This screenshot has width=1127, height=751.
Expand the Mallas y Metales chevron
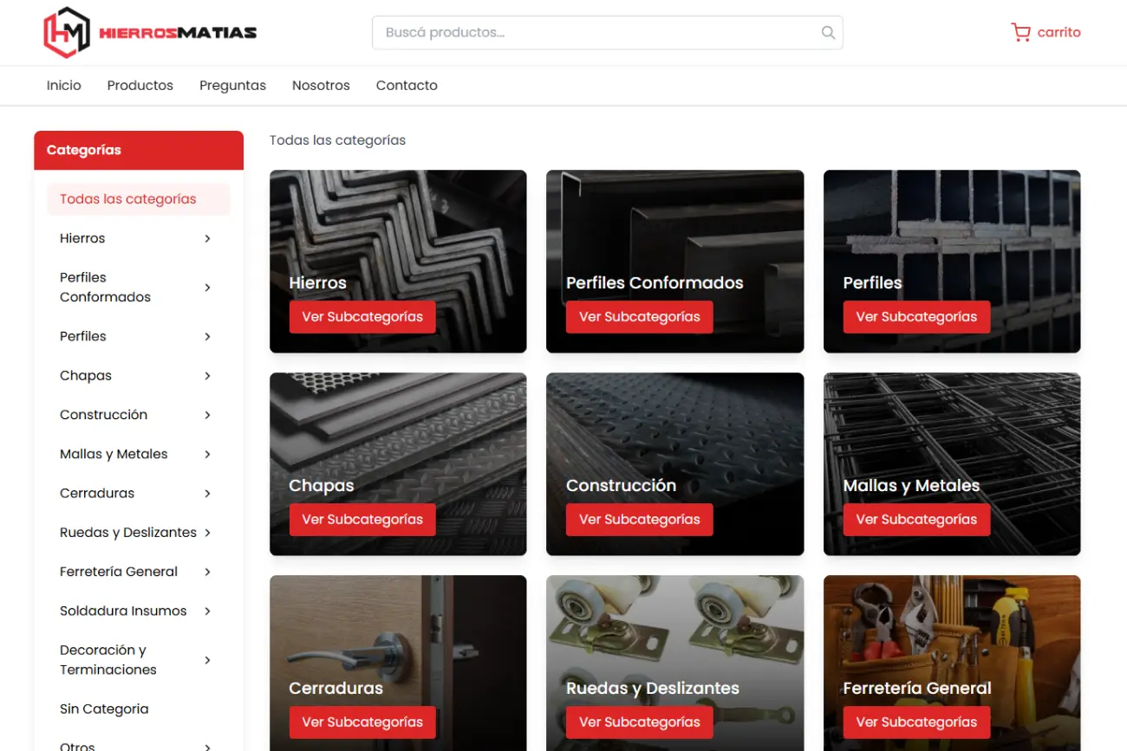point(207,454)
